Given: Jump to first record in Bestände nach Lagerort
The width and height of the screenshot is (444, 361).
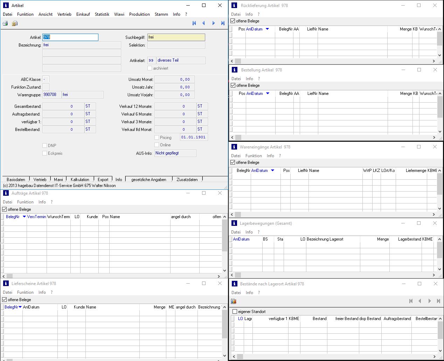Looking at the screenshot, I should pyautogui.click(x=411, y=301).
